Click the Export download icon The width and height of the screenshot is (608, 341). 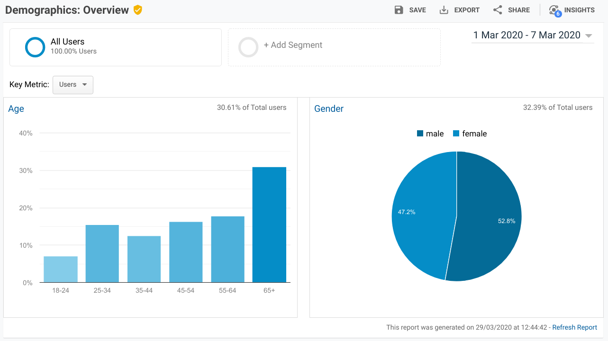coord(444,10)
